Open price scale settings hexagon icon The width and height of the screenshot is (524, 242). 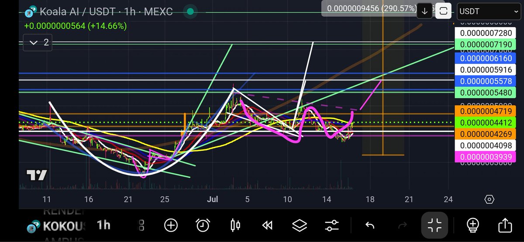tap(489, 199)
